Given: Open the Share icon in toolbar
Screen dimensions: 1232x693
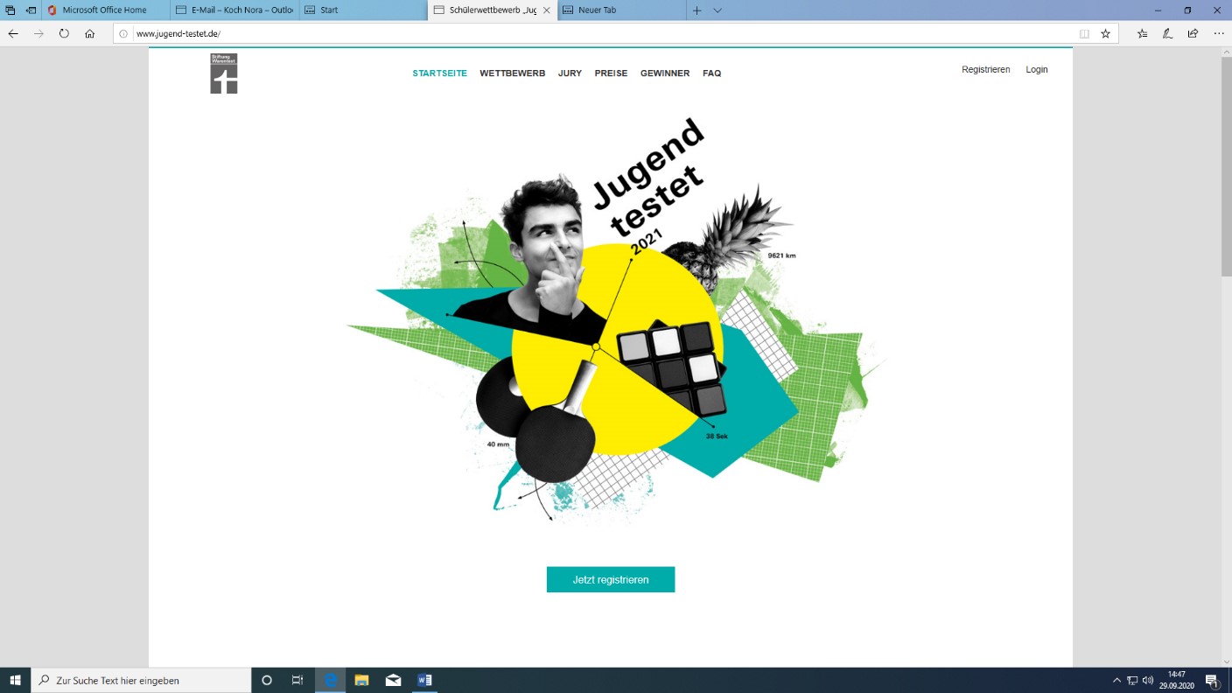Looking at the screenshot, I should click(1193, 33).
